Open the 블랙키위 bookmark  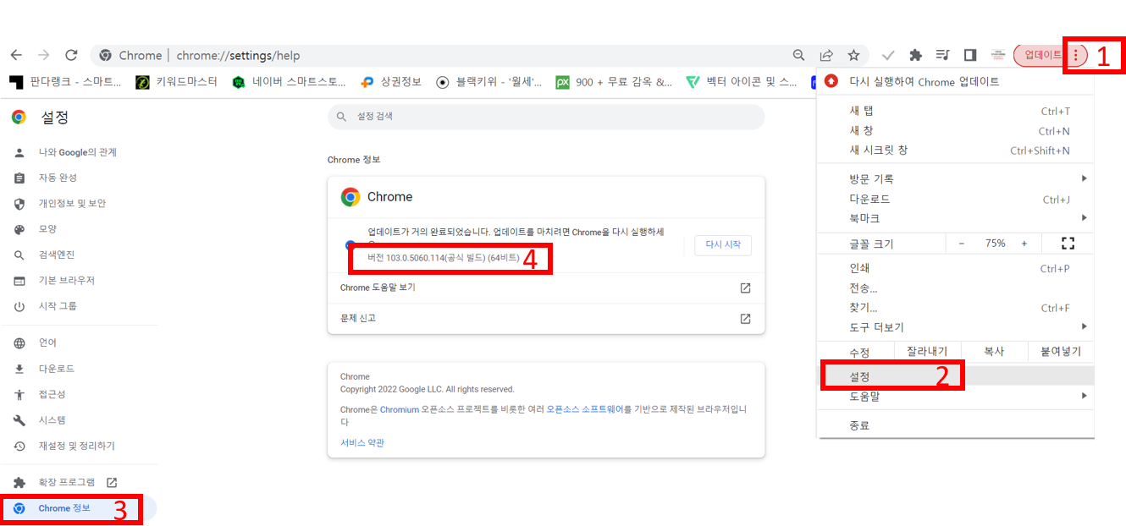(488, 82)
